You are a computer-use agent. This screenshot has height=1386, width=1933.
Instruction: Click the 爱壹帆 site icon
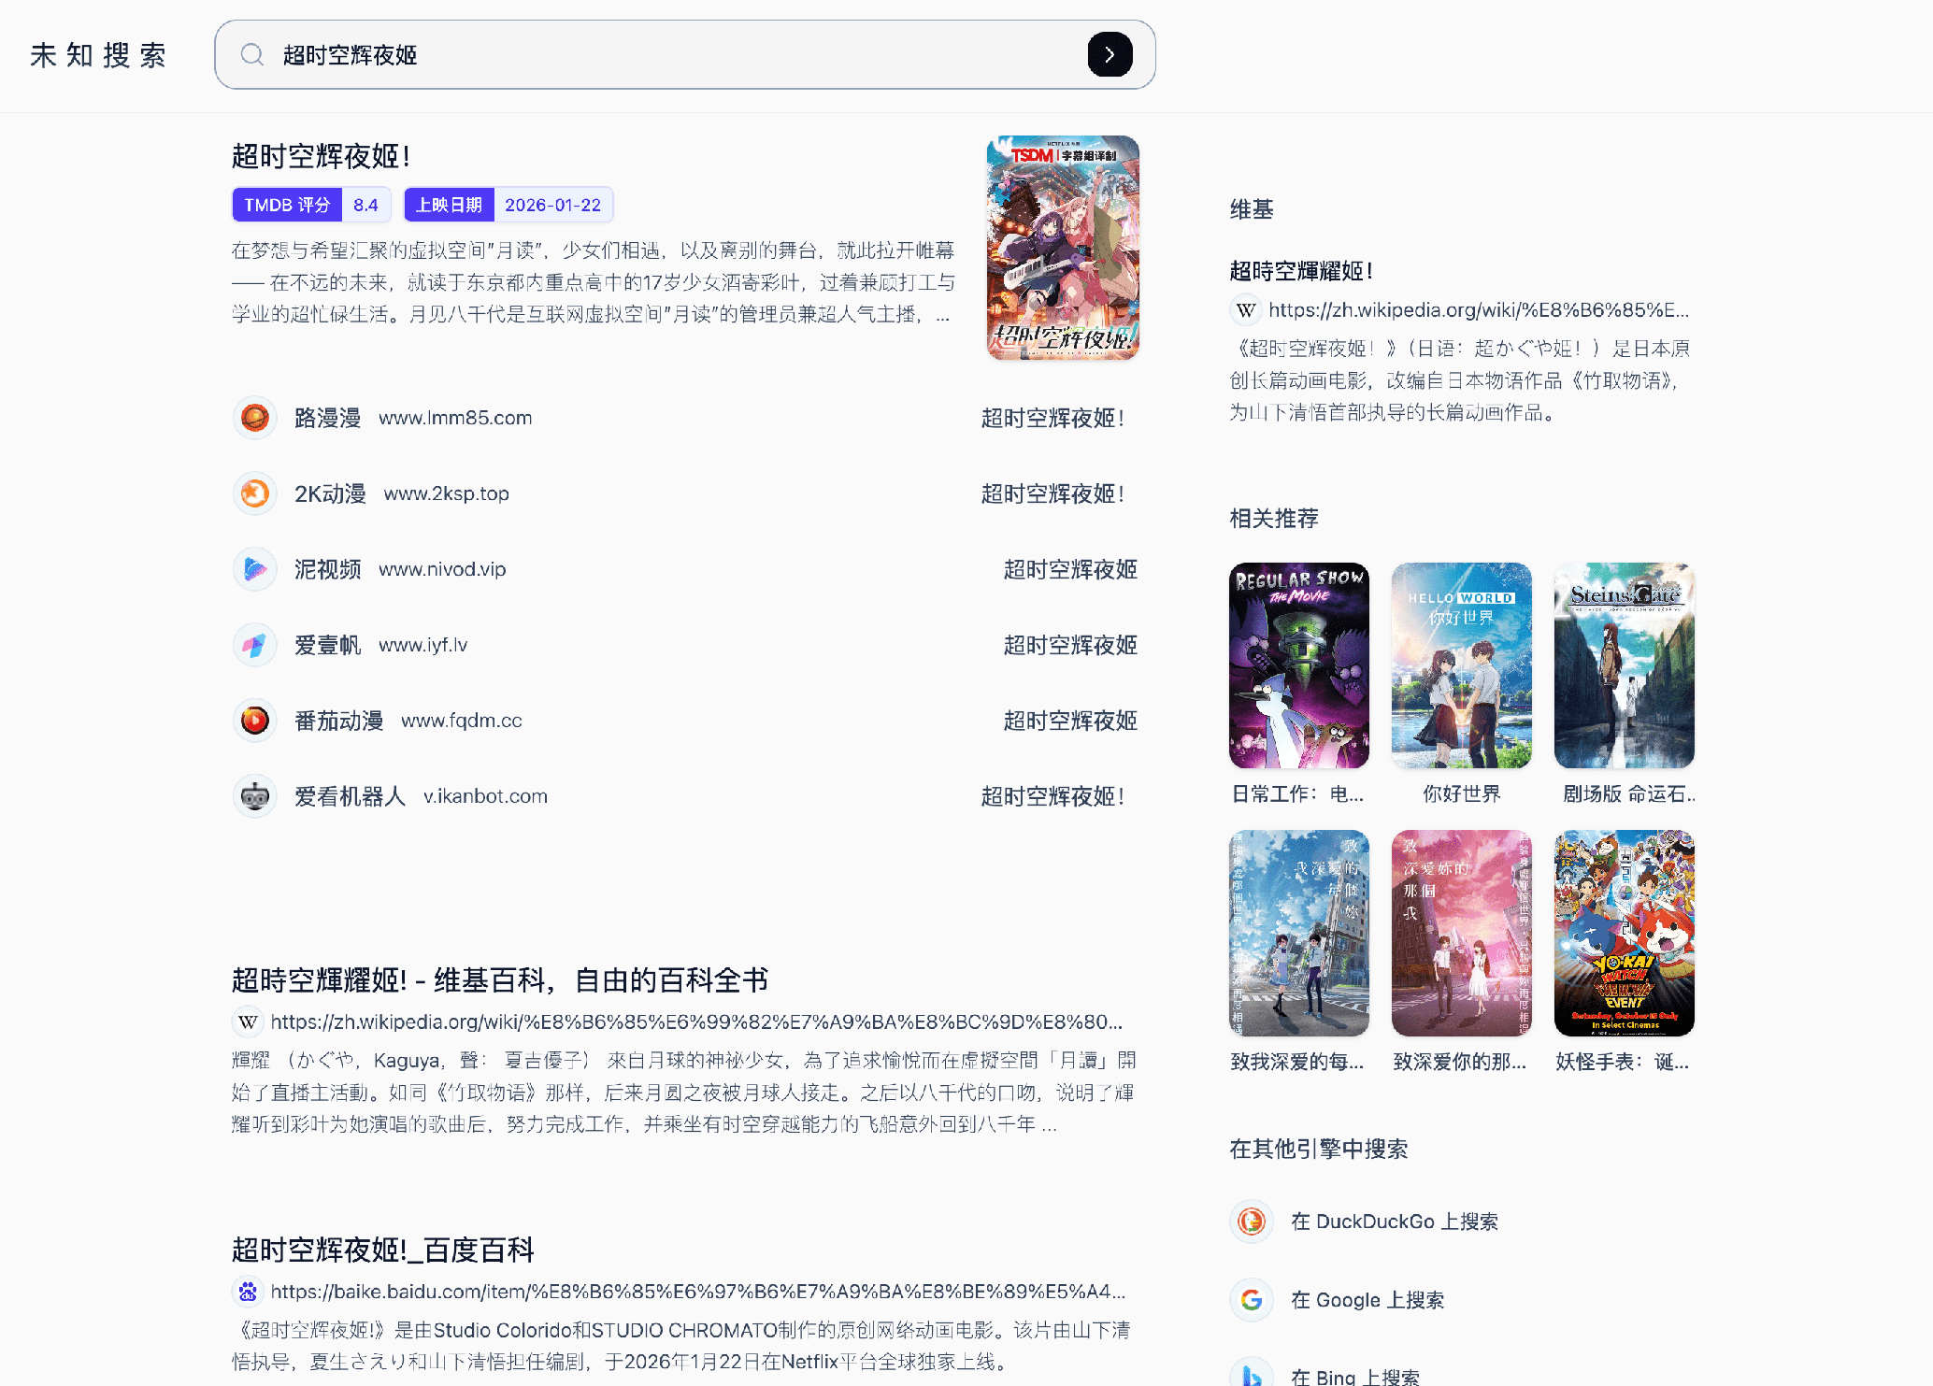click(254, 645)
